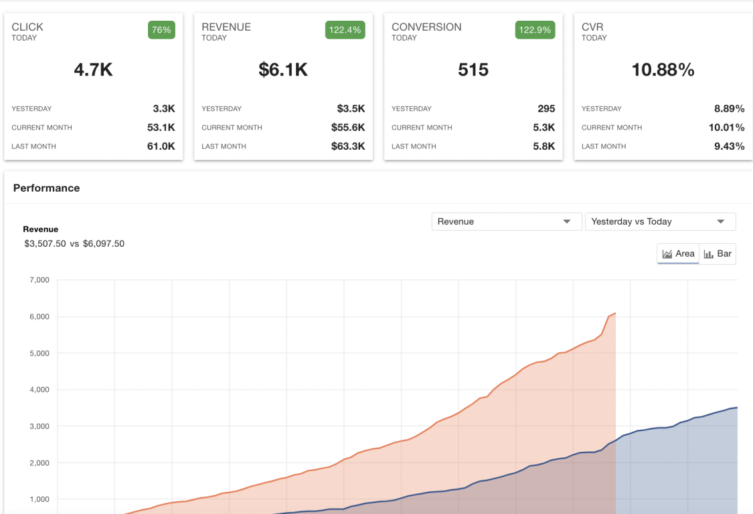
Task: Click the 4.7K click total
Action: point(93,70)
